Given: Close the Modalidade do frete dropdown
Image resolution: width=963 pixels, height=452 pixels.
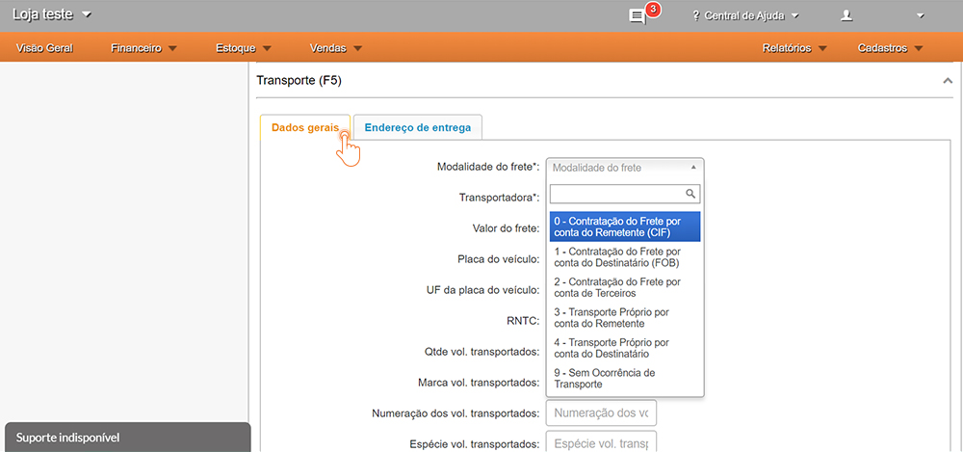Looking at the screenshot, I should [x=624, y=167].
